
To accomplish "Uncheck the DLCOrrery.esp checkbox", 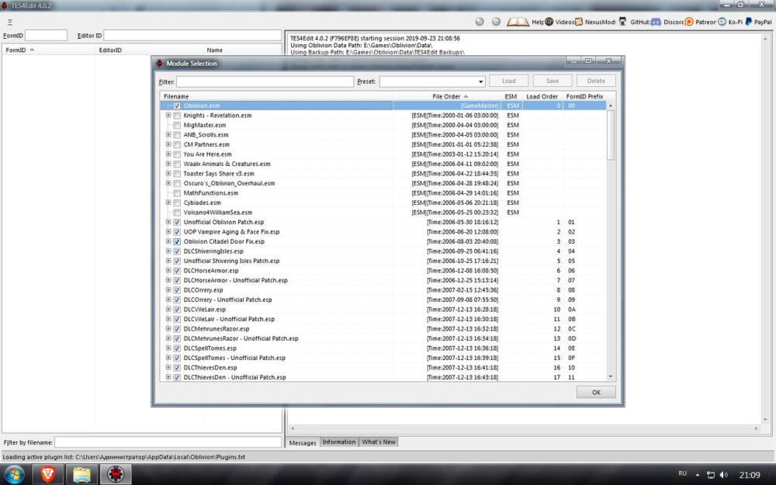I will (177, 290).
